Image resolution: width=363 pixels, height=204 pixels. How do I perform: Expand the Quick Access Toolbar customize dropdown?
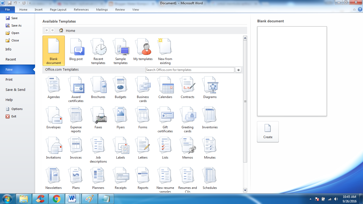pos(29,3)
